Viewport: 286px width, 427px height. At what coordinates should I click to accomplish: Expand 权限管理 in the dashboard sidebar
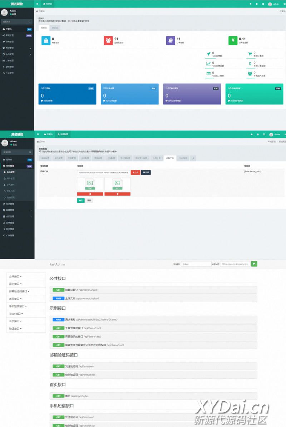pyautogui.click(x=17, y=48)
